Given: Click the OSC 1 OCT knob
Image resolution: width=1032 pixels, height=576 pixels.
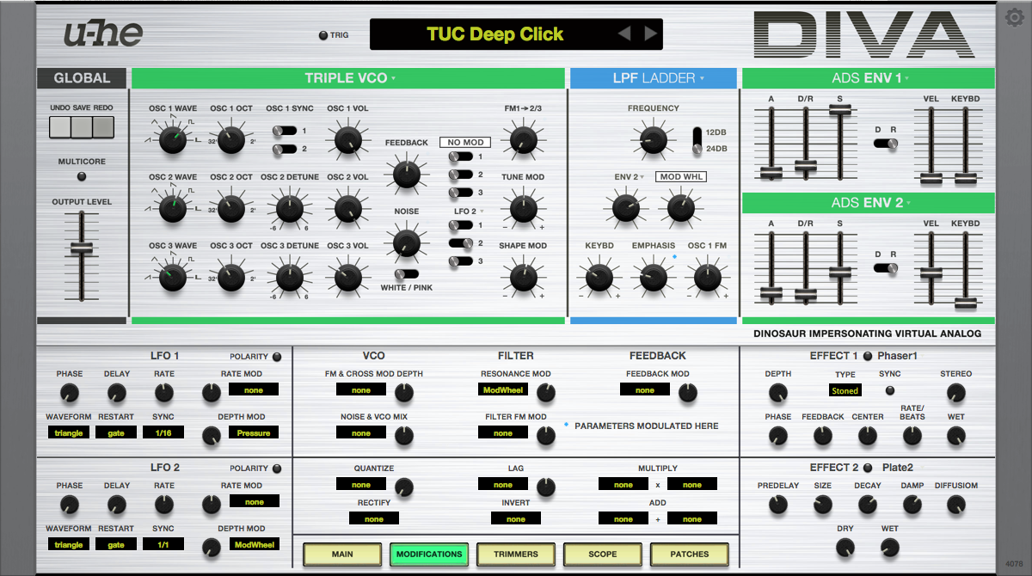Looking at the screenshot, I should click(230, 139).
